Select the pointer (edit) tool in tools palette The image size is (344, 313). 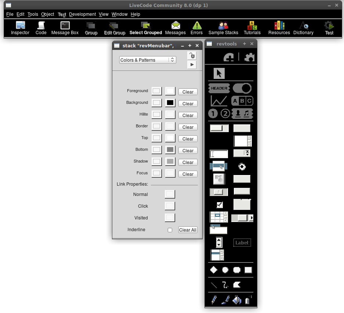pyautogui.click(x=219, y=73)
